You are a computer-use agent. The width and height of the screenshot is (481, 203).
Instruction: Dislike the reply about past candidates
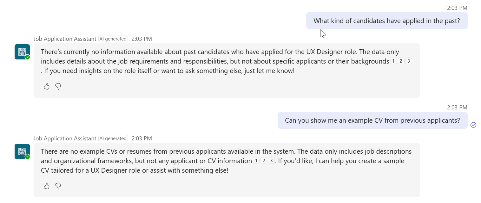[58, 86]
